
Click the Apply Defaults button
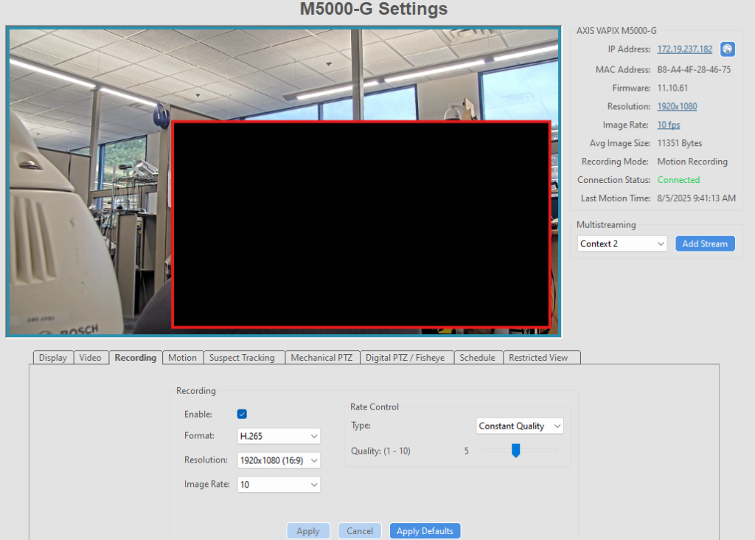(425, 531)
